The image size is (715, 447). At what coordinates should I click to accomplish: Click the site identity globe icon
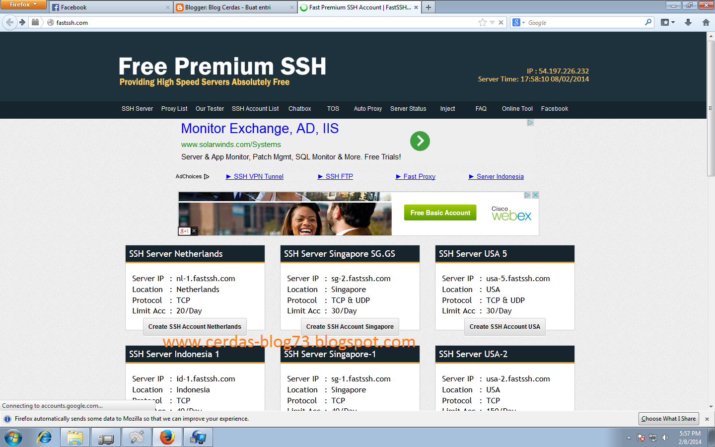coord(51,22)
